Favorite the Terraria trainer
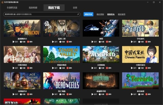Screen dimensions: 163x105 click(x=141, y=94)
